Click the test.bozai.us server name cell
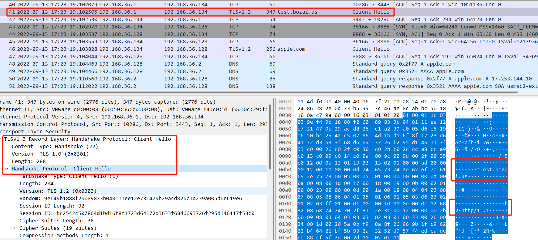The height and width of the screenshot is (240, 538). (x=297, y=12)
